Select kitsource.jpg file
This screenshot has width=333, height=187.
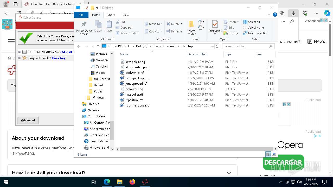point(134,89)
